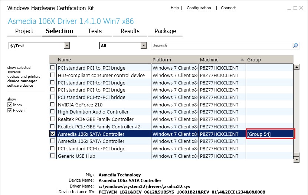Click the asahci32.sys driver path text
This screenshot has width=308, height=195.
[144, 186]
